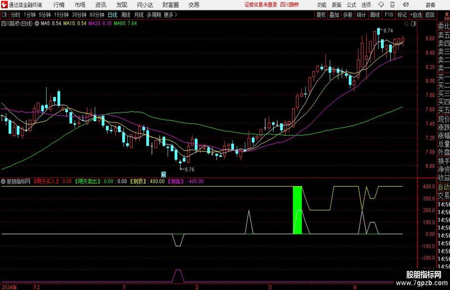Image resolution: width=450 pixels, height=290 pixels.
Task: Open the mobile phone icon in title bar
Action: pyautogui.click(x=392, y=5)
